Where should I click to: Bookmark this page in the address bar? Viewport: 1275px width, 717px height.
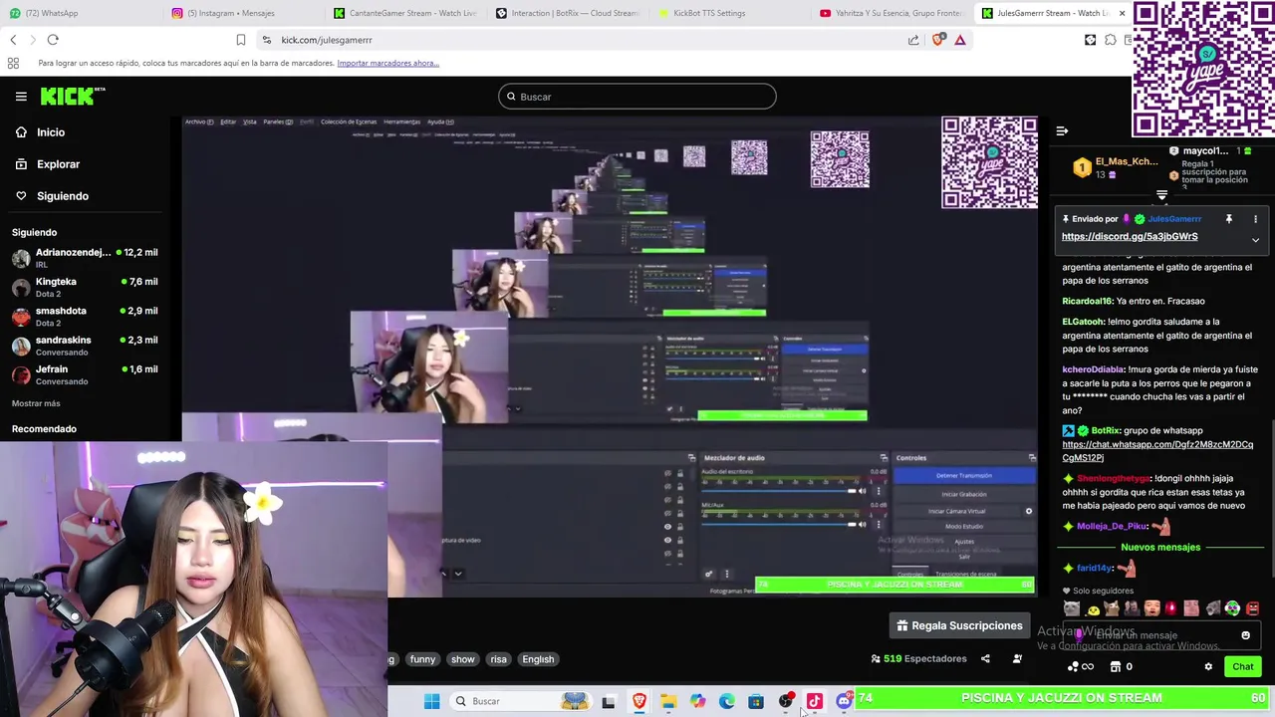click(240, 40)
